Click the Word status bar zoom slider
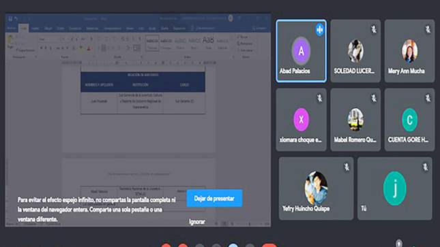 pos(250,224)
